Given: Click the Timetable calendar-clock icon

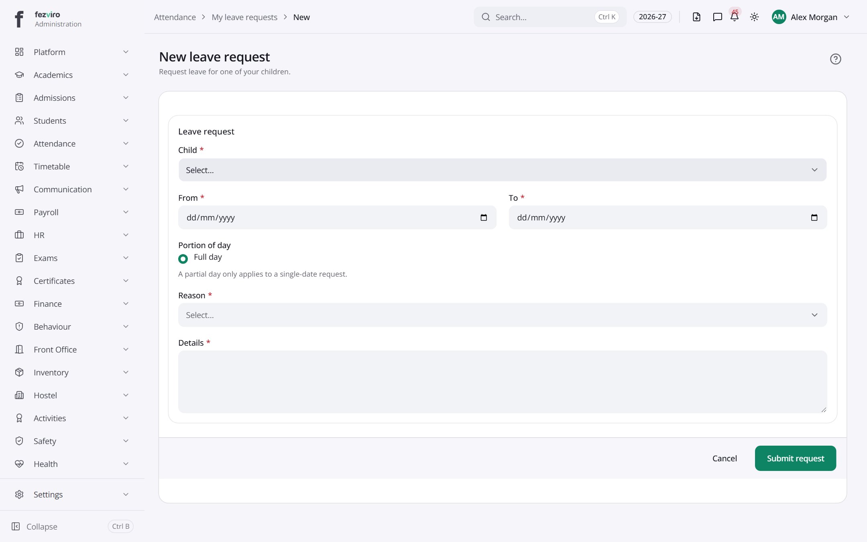Looking at the screenshot, I should pos(19,166).
